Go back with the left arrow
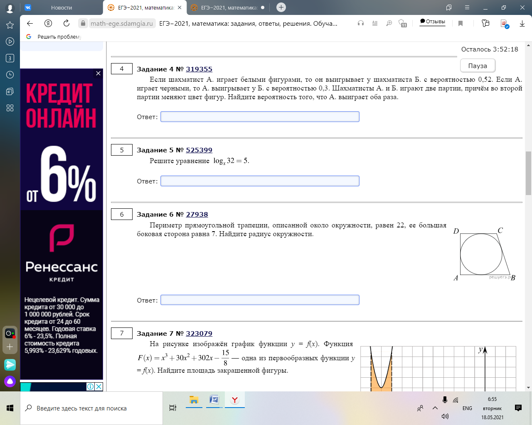This screenshot has height=425, width=532. click(30, 24)
